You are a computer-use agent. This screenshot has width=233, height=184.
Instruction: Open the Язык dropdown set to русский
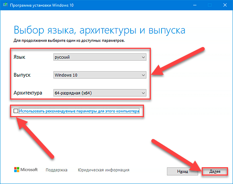(x=100, y=57)
